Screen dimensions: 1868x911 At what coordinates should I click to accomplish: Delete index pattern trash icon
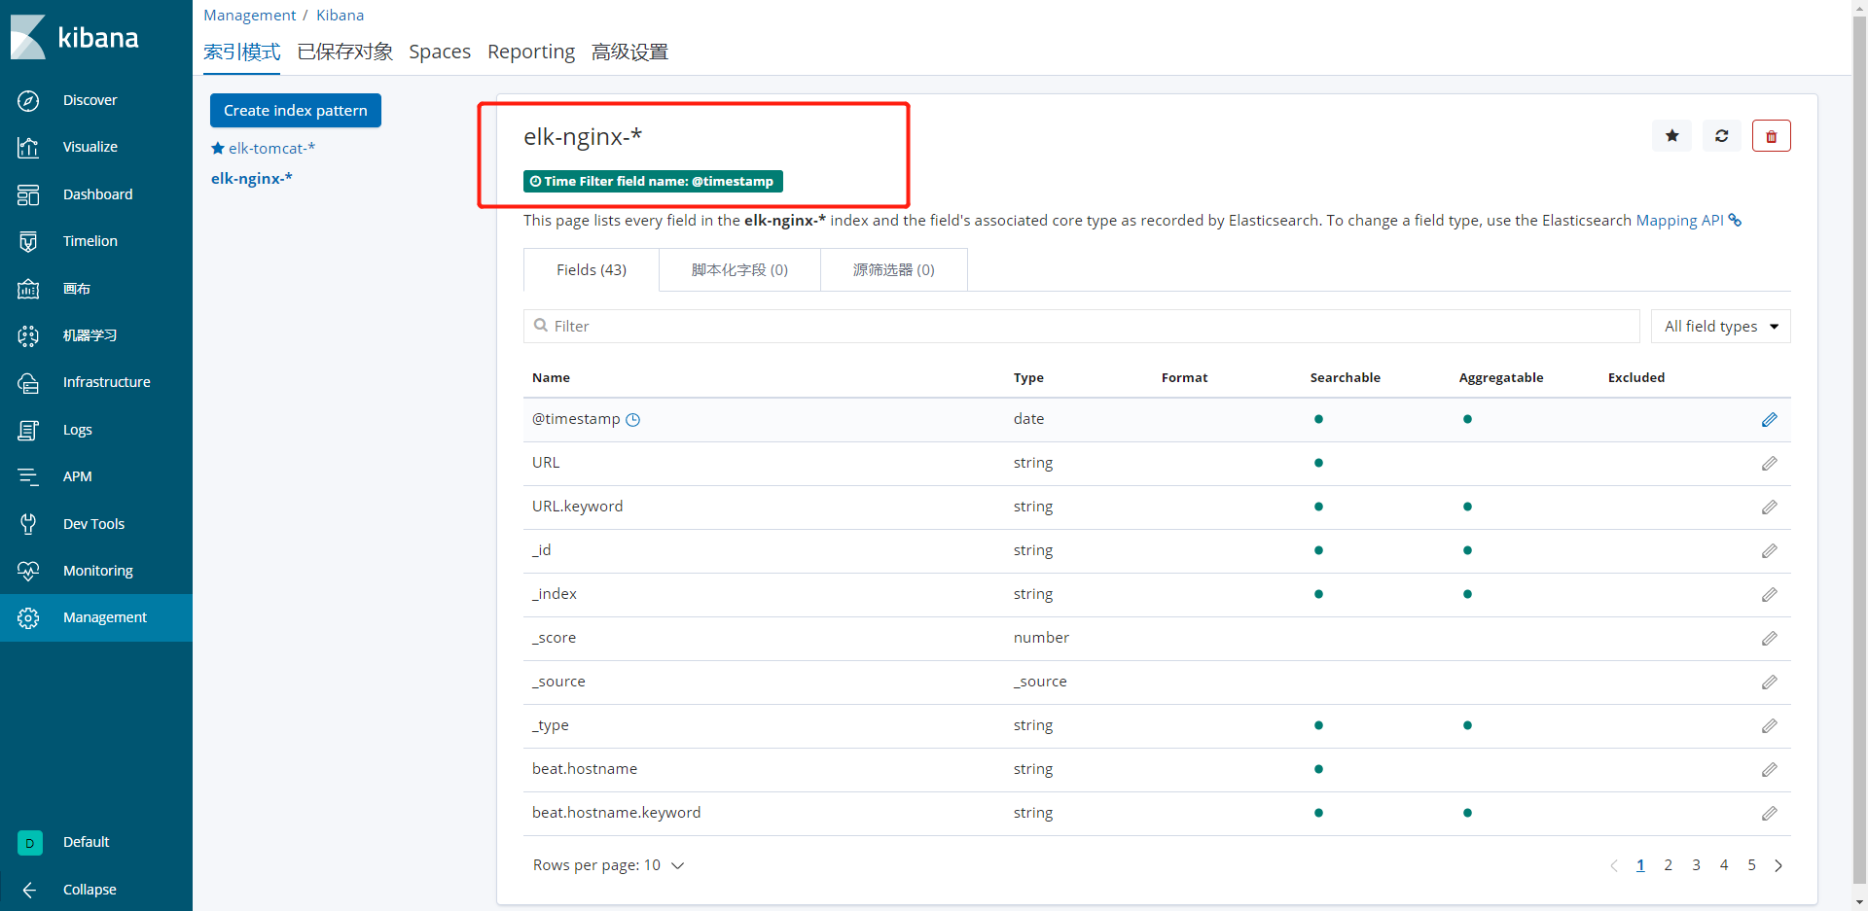tap(1771, 136)
